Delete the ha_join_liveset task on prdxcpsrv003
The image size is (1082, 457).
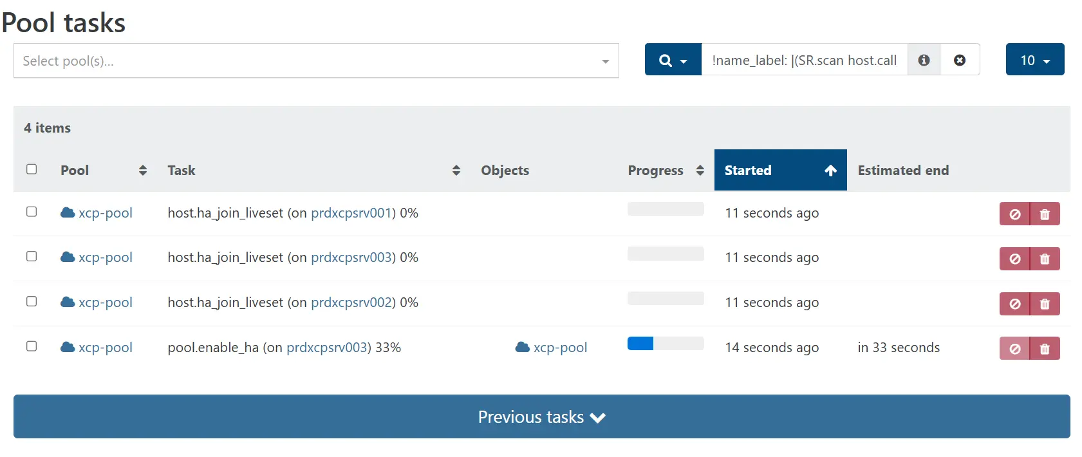[x=1045, y=259]
